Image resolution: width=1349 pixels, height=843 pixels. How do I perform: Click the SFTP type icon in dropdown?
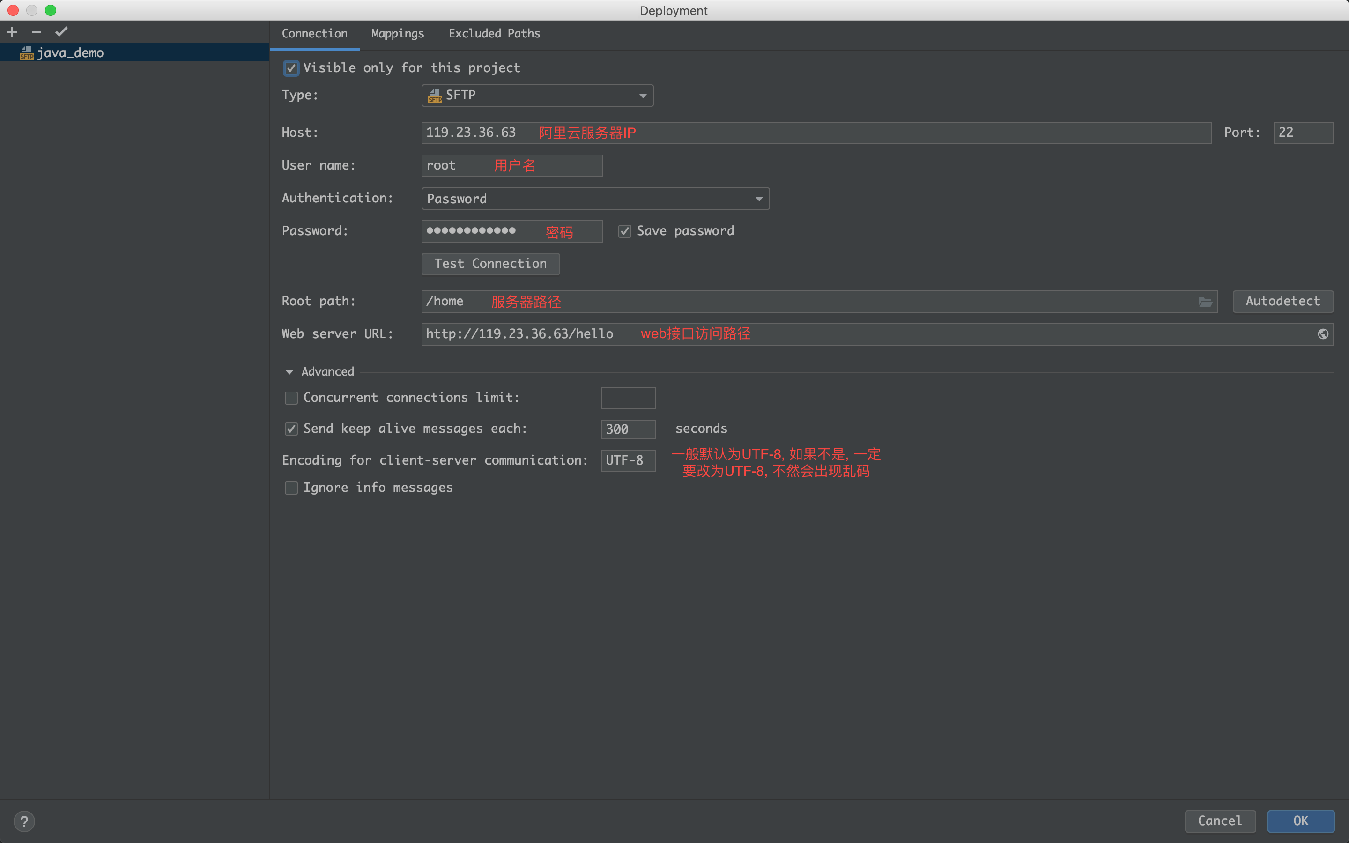click(x=435, y=94)
